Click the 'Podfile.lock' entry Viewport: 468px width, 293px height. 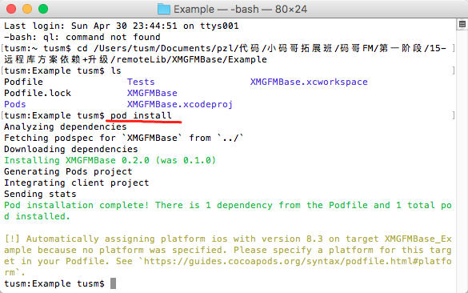(x=38, y=93)
